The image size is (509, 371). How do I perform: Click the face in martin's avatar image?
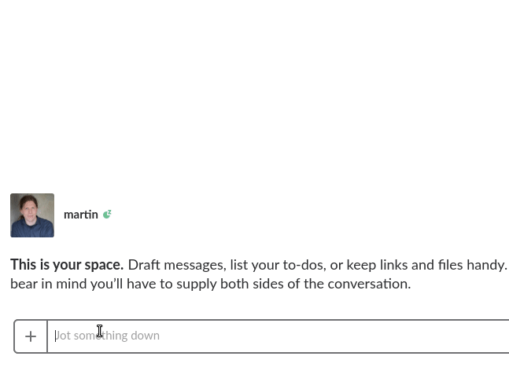30,209
